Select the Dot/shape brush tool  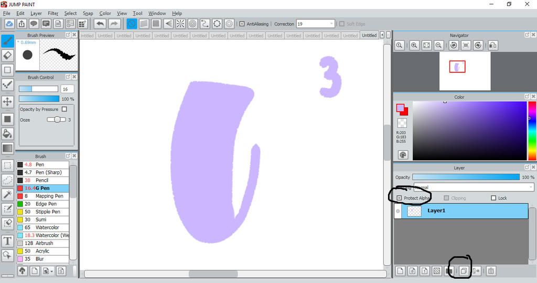[7, 84]
